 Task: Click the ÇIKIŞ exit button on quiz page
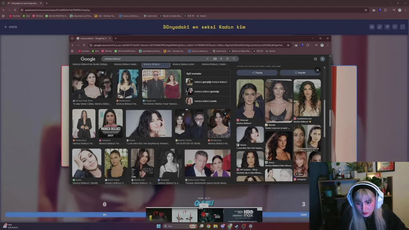click(11, 27)
